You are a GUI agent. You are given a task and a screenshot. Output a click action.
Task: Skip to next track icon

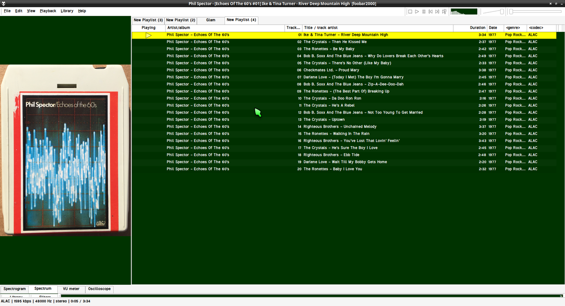point(437,11)
